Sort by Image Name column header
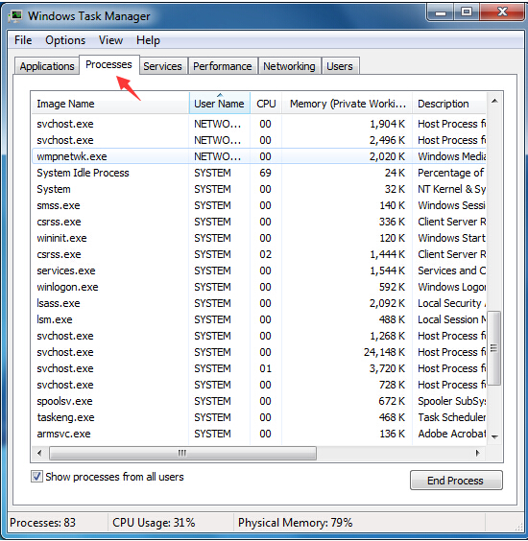Viewport: 528px width, 541px height. tap(110, 104)
